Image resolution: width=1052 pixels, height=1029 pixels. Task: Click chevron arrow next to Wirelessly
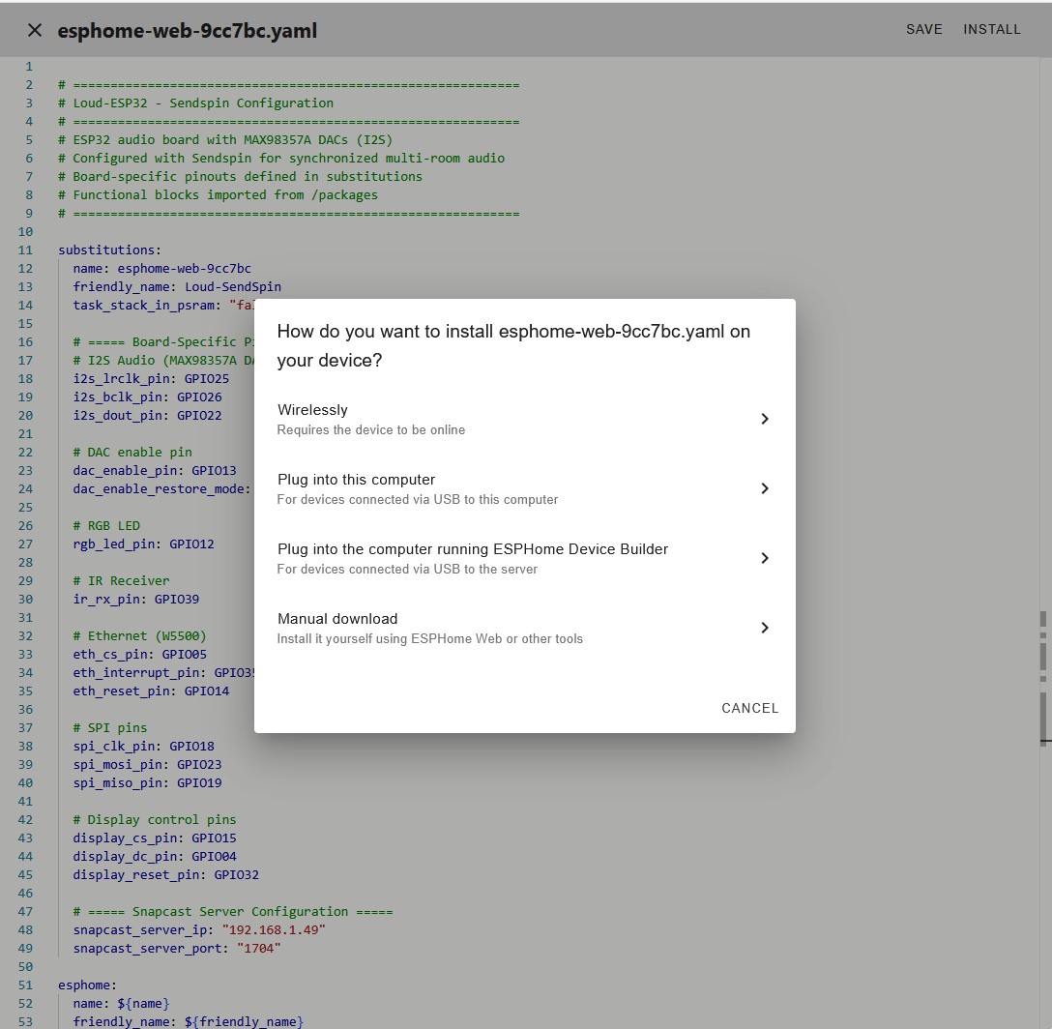(765, 419)
